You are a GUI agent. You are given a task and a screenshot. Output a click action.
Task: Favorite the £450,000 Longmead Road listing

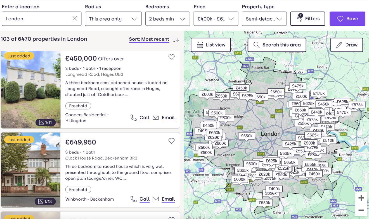click(171, 57)
